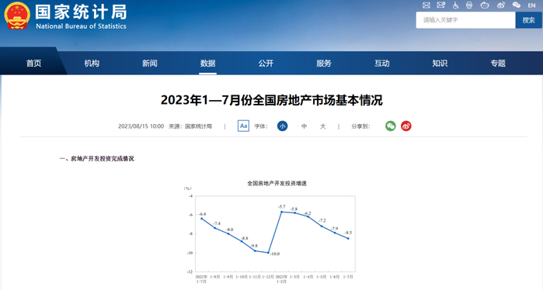Open the wheelchair accessibility mode icon
This screenshot has height=290, width=543.
455,5
